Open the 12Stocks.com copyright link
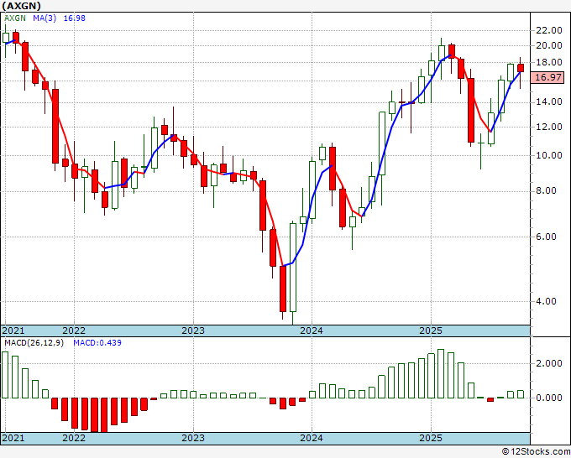Viewport: 571px width, 458px height. pyautogui.click(x=536, y=452)
